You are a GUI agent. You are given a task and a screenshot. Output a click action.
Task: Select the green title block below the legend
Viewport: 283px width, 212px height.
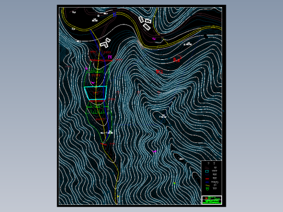pyautogui.click(x=212, y=200)
